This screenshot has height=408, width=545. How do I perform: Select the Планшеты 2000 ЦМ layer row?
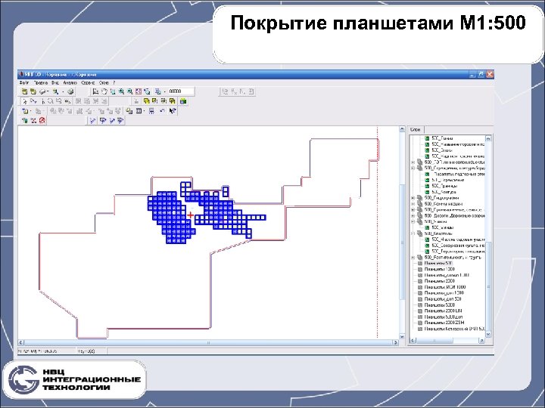[x=443, y=311]
